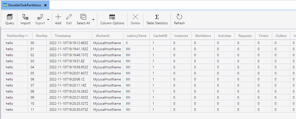This screenshot has height=119, width=296.
Task: Click the Query toolbar icon
Action: (10, 17)
